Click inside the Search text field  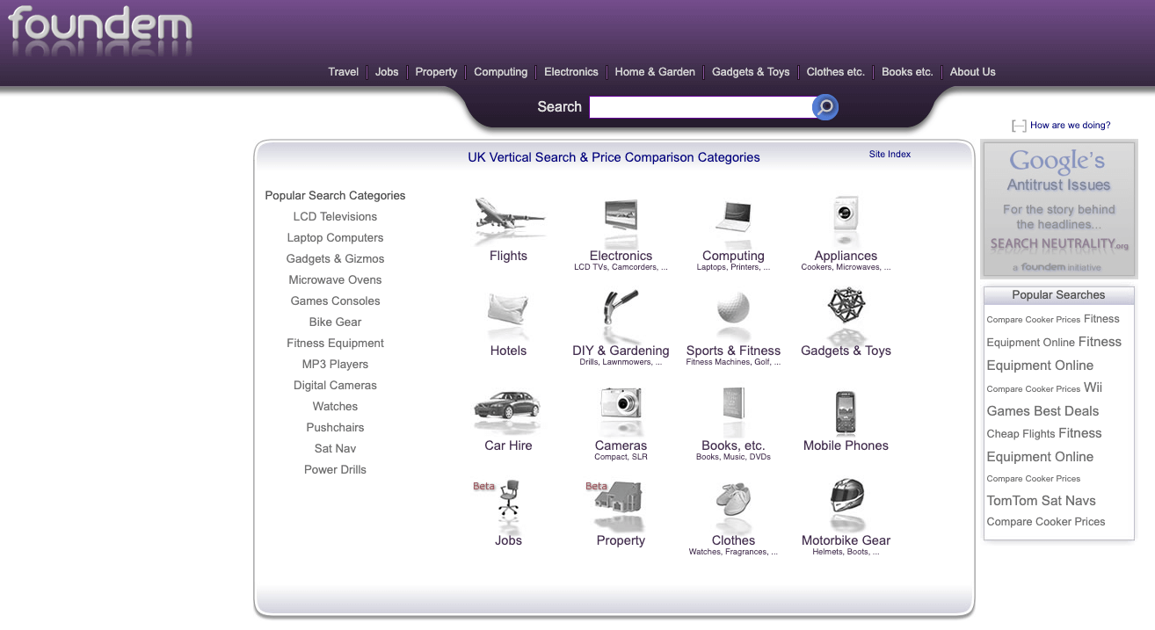click(x=700, y=107)
